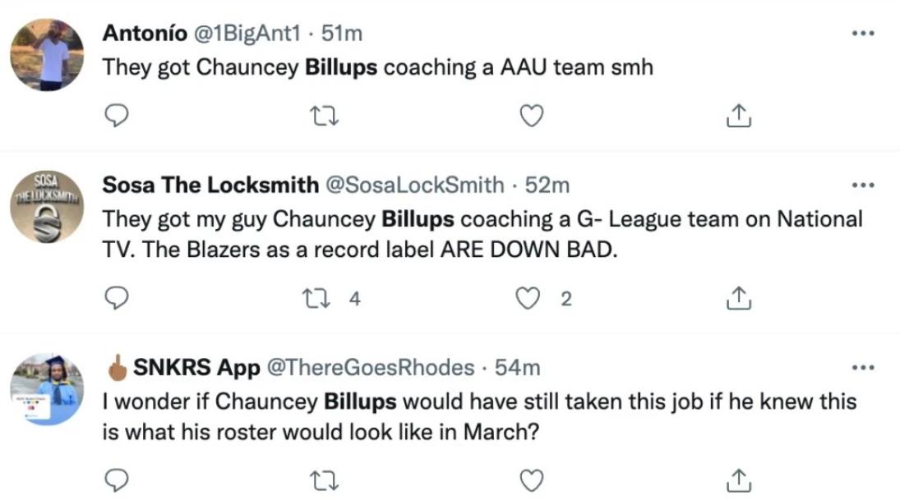900x500 pixels.
Task: Share Antonío's tweet via upload icon
Action: (x=739, y=115)
